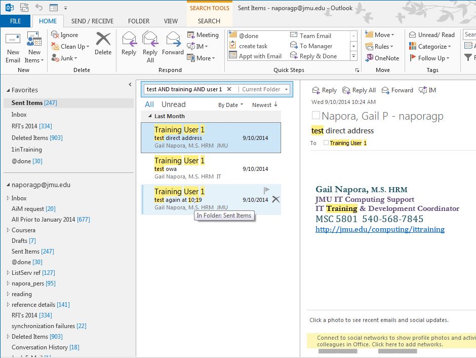Open synchronization failures folder
The width and height of the screenshot is (476, 358).
pyautogui.click(x=49, y=326)
